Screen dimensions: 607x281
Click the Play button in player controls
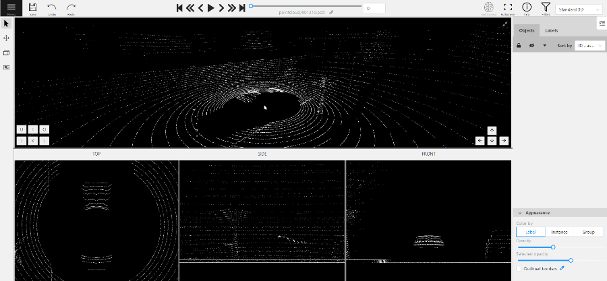(x=210, y=8)
